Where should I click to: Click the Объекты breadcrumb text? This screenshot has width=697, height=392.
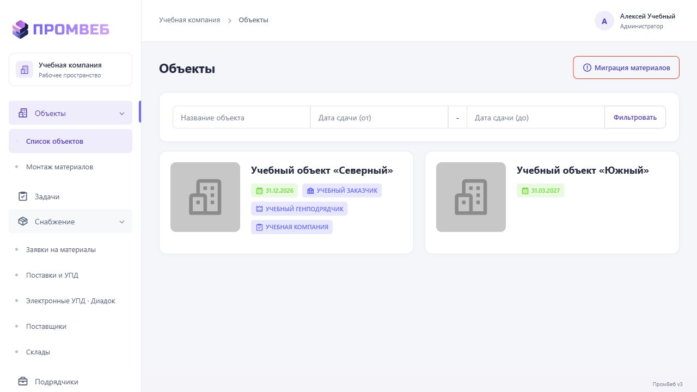254,20
